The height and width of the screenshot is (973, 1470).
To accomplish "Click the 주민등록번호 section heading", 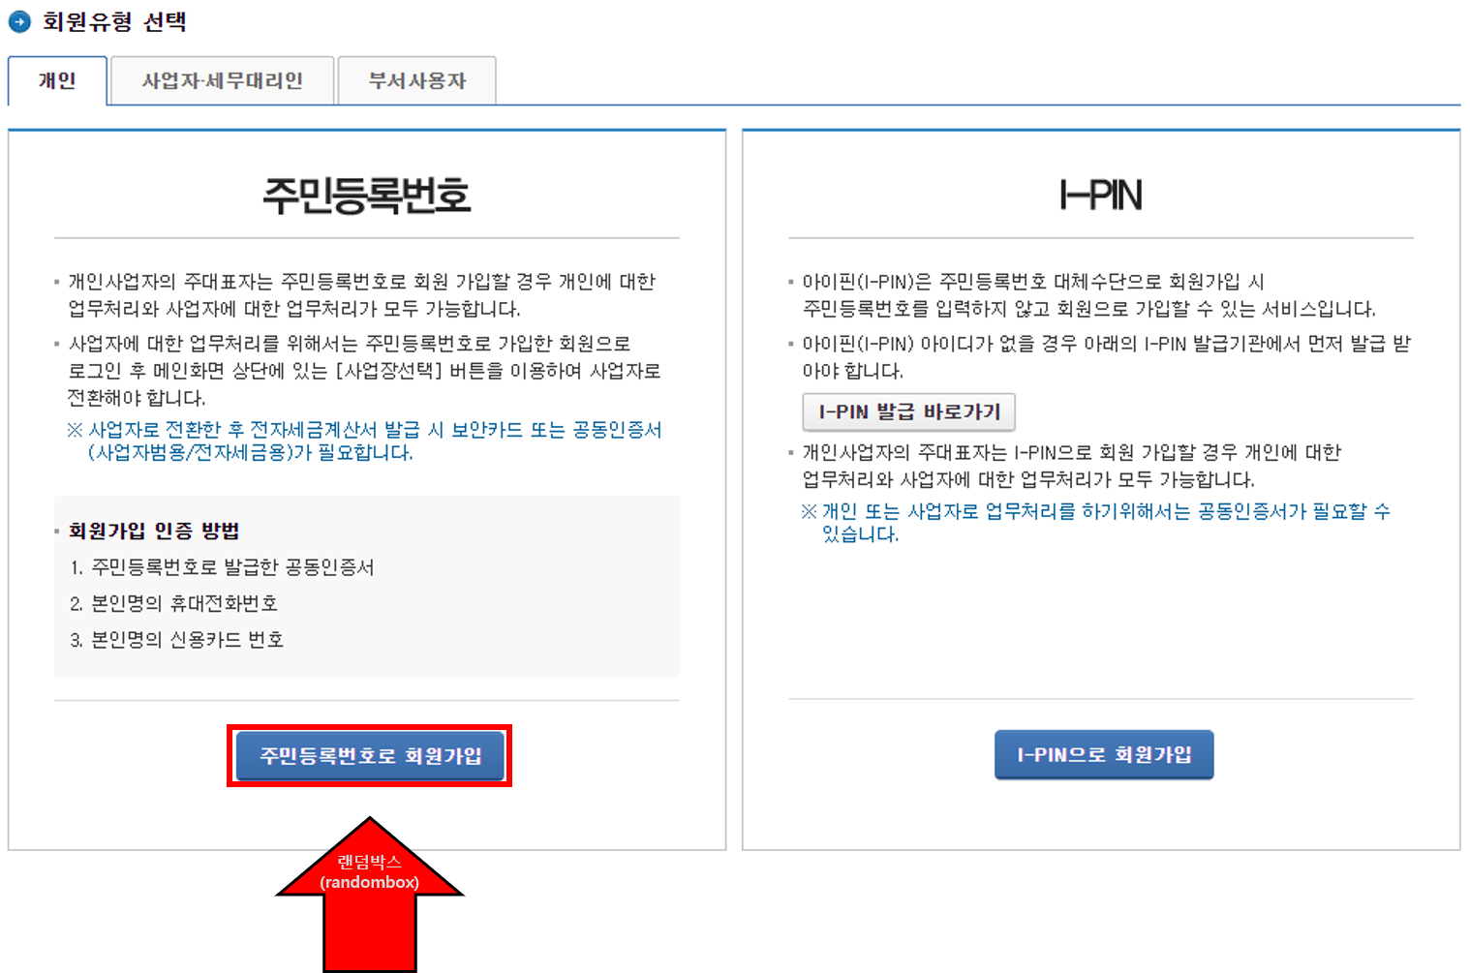I will point(368,197).
